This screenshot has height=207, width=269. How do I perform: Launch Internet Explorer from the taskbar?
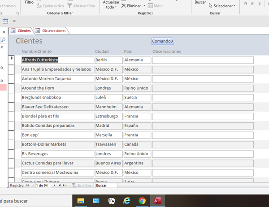[127, 201]
